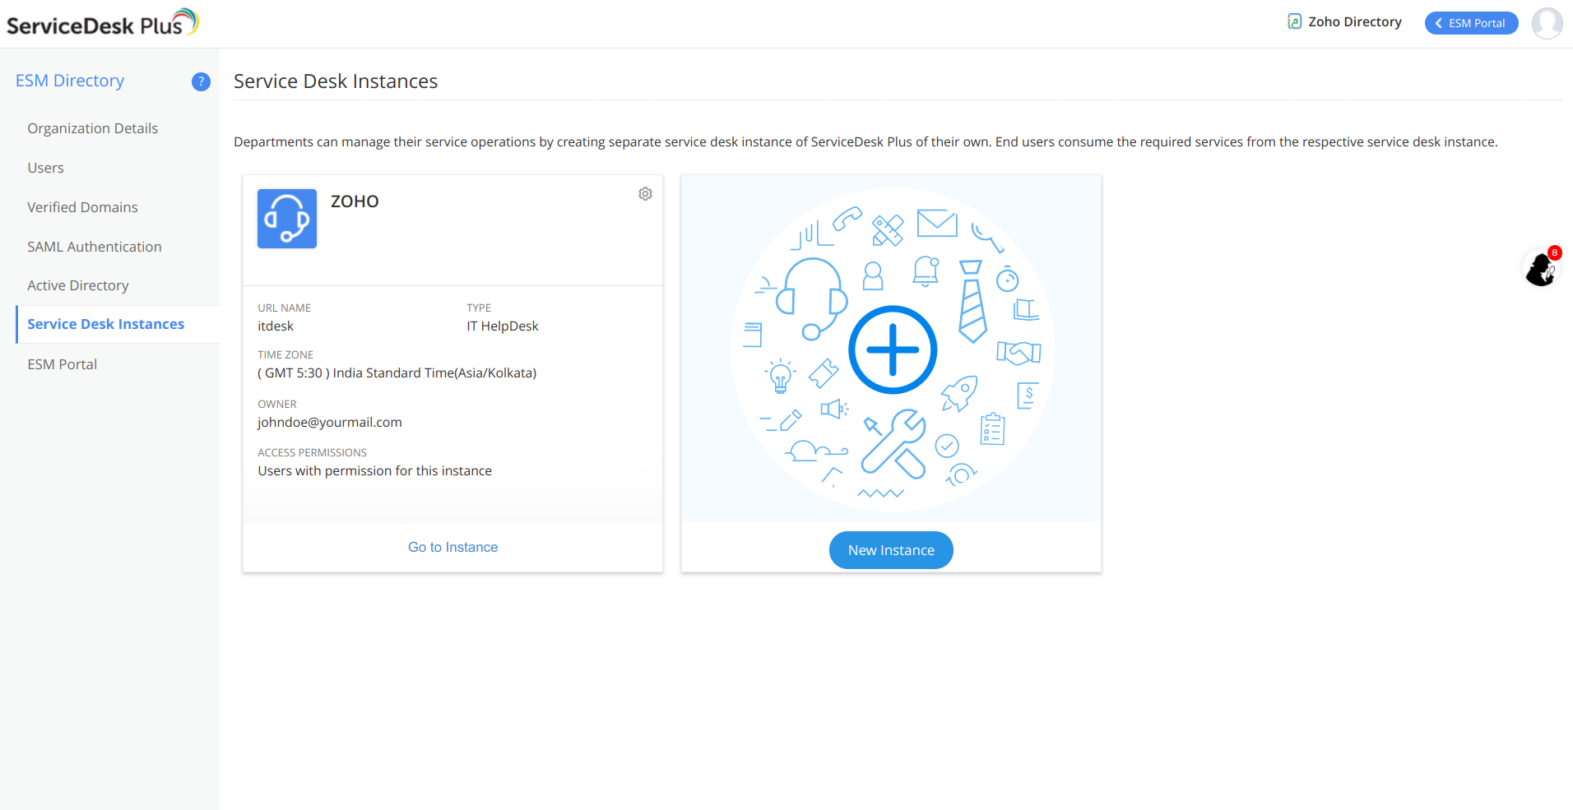The image size is (1573, 810).
Task: Click the URL NAME field label
Action: (x=285, y=308)
